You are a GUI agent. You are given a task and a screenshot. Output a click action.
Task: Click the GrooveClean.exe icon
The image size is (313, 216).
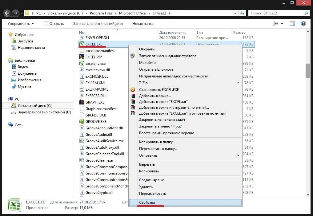click(x=82, y=160)
